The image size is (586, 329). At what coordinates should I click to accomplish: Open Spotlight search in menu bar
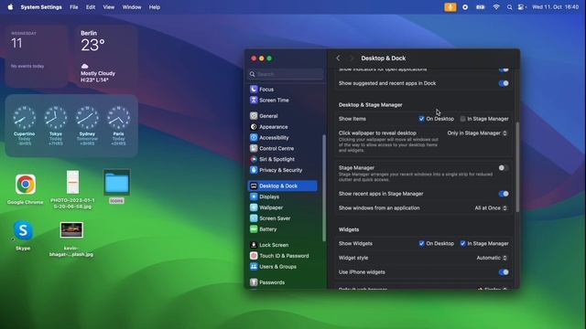coord(509,7)
